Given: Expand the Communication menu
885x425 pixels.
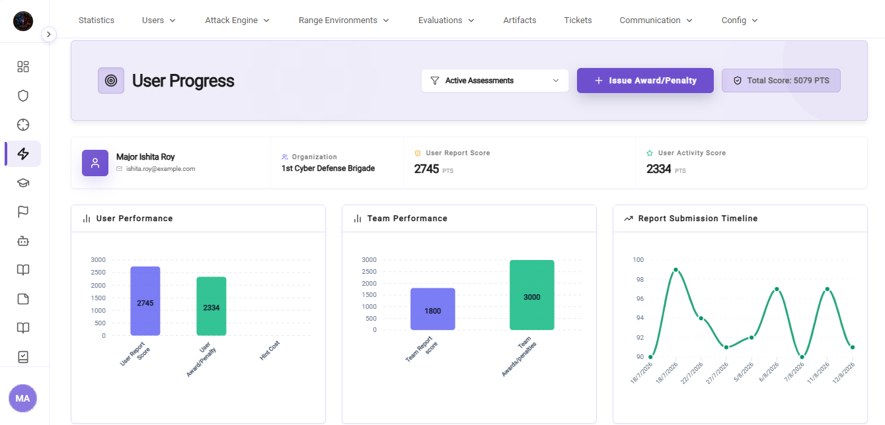Looking at the screenshot, I should pos(656,20).
